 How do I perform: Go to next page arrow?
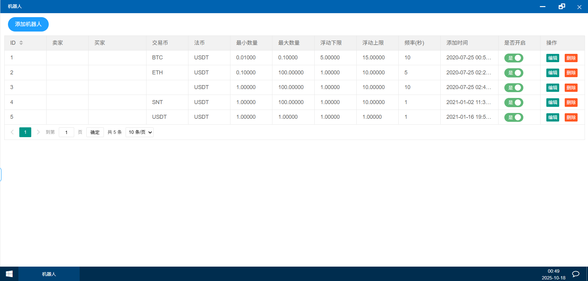pos(38,132)
